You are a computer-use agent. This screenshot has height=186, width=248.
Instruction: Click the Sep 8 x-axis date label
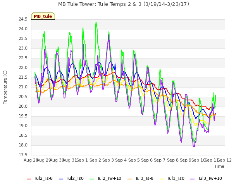173,160
